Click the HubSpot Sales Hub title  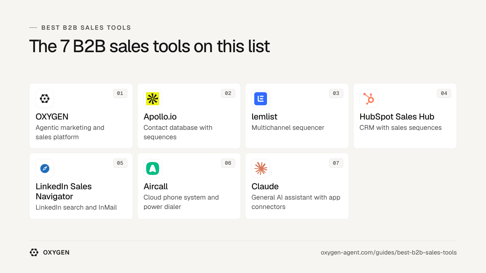[397, 117]
